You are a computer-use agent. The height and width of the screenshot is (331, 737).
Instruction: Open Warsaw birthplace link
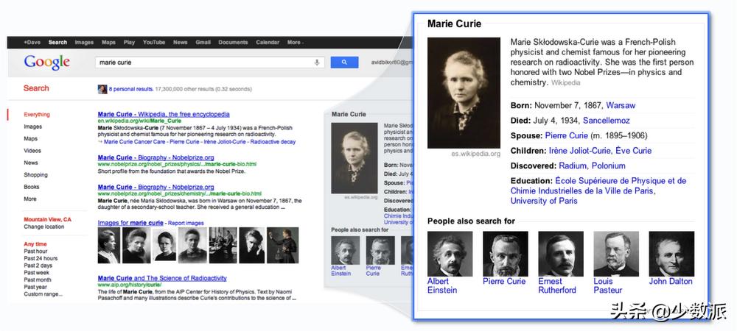(621, 105)
